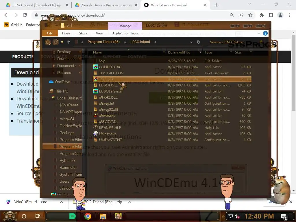Image resolution: width=296 pixels, height=222 pixels.
Task: Click the Source Code sidebar link
Action: [29, 113]
